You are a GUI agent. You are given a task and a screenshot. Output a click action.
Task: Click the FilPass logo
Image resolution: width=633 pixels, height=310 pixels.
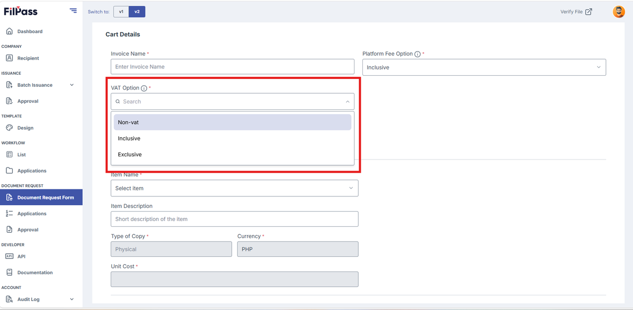20,11
